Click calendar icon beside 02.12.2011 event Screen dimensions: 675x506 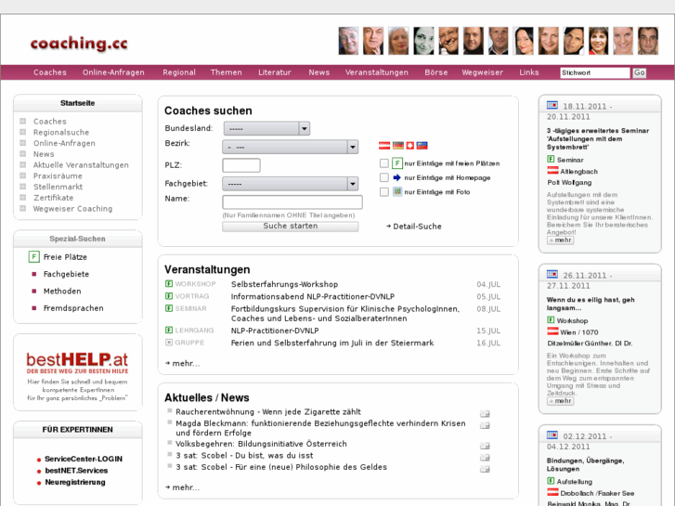click(x=552, y=435)
